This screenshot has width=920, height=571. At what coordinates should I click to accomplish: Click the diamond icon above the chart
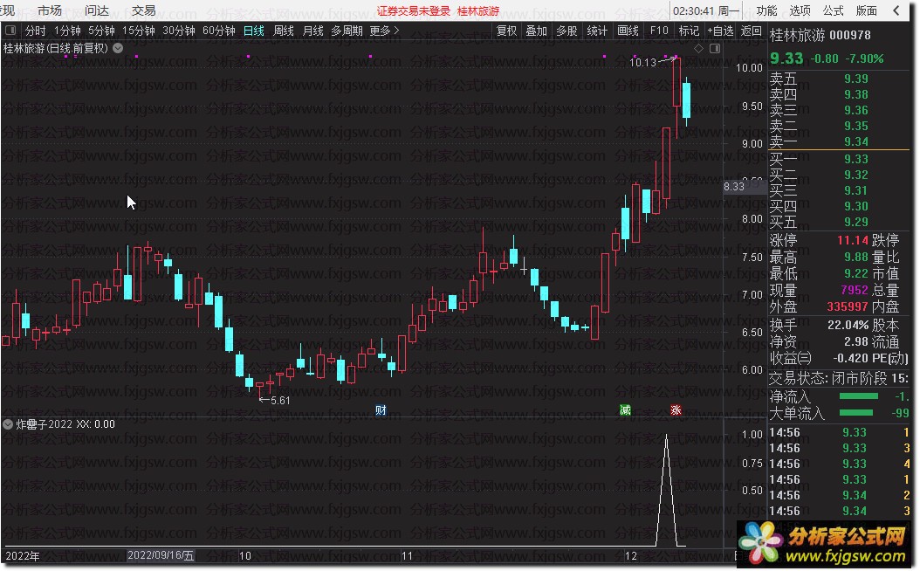[x=698, y=49]
